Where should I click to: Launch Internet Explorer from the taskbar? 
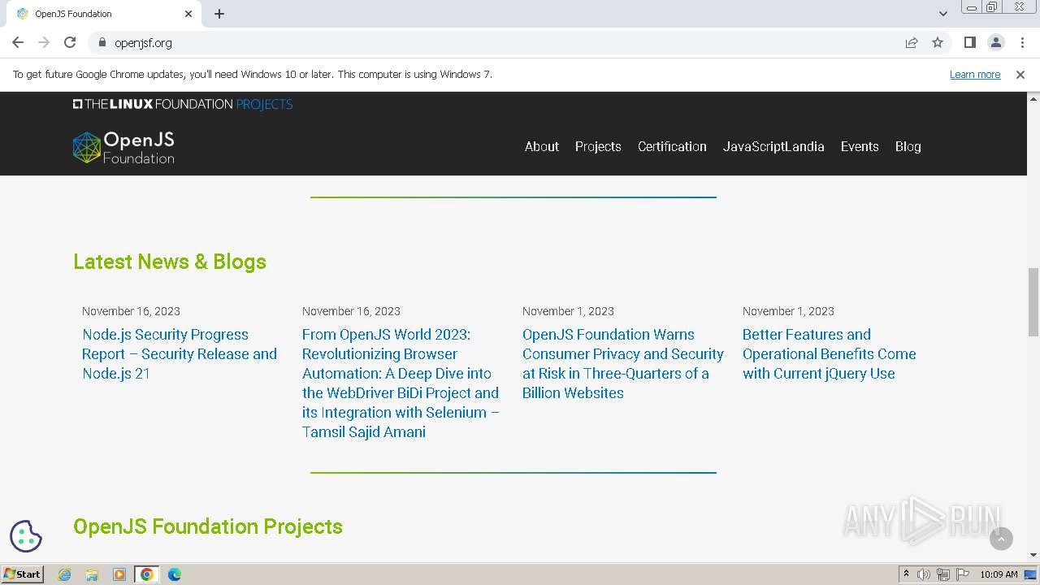click(x=65, y=574)
